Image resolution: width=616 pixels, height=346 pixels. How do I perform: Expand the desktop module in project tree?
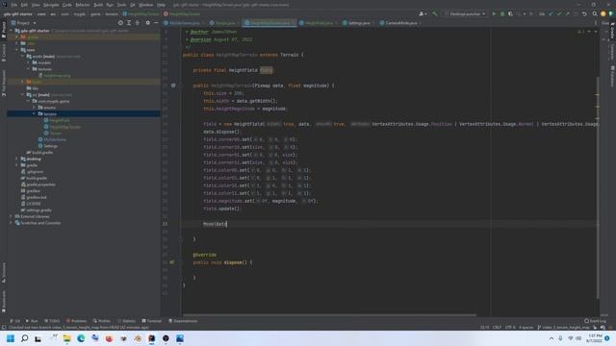[x=17, y=159]
